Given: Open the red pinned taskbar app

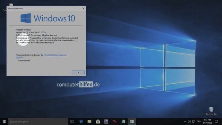Looking at the screenshot, I should pos(115,122).
